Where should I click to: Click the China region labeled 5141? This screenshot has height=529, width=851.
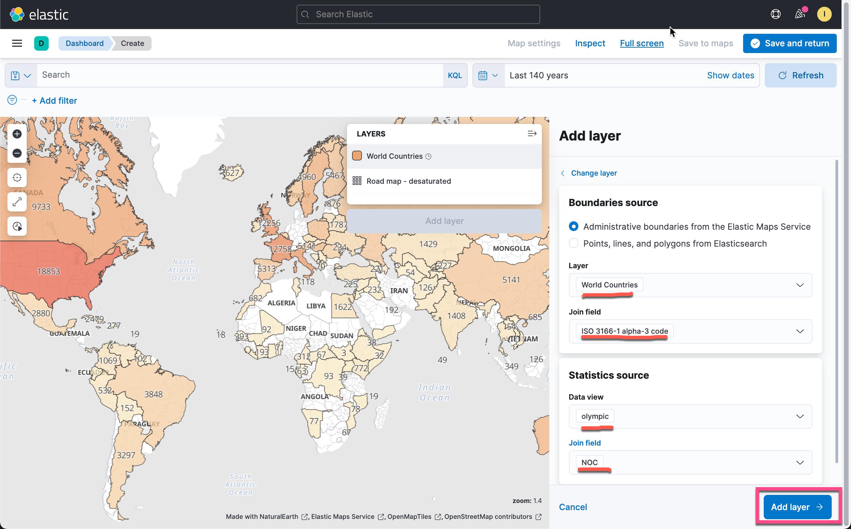tap(511, 280)
